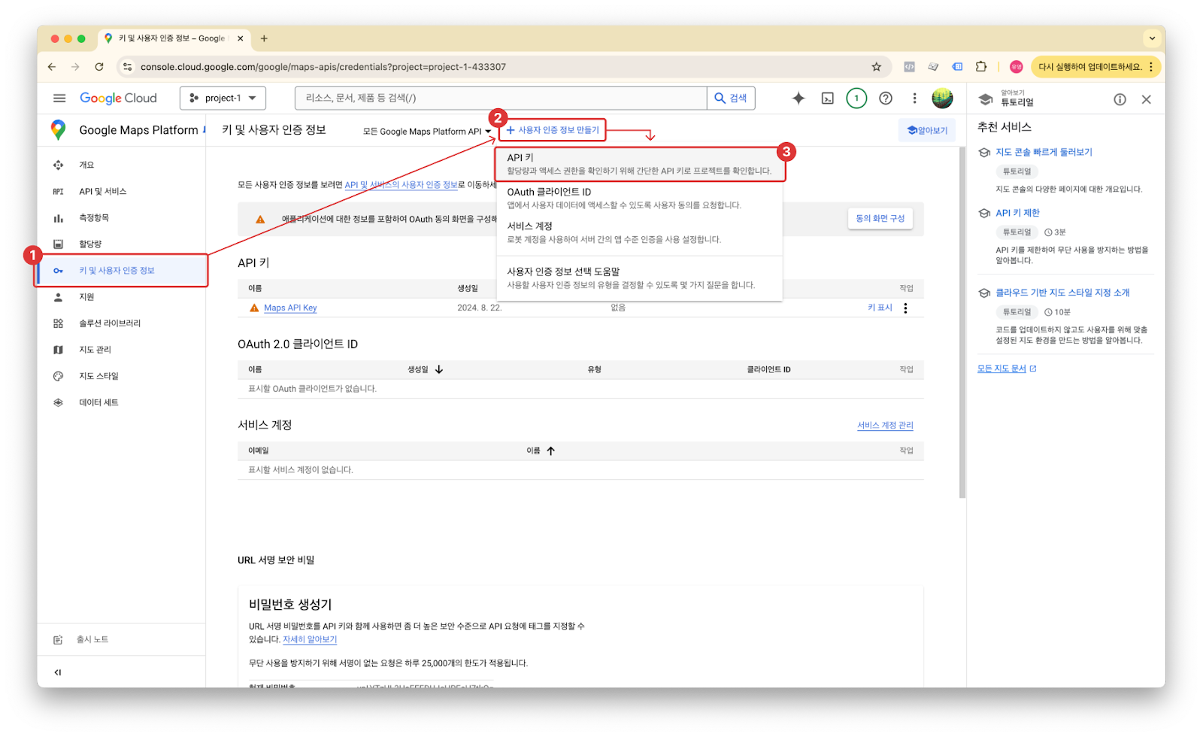Open the help question mark icon
1203x737 pixels.
[886, 98]
